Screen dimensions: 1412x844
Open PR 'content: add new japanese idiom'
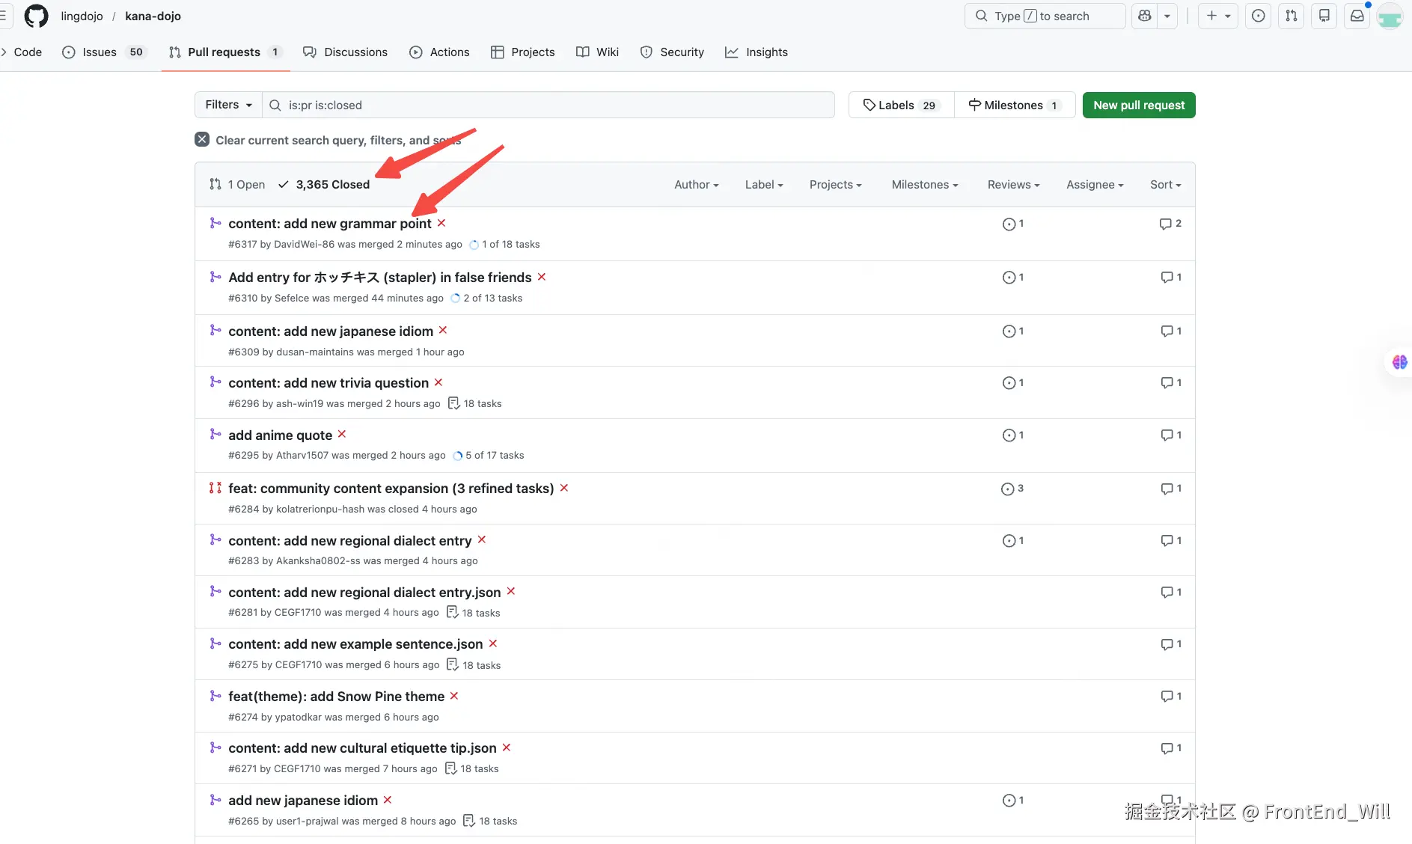[331, 331]
